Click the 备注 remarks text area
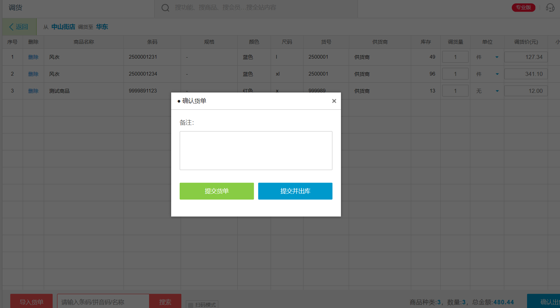 click(x=256, y=150)
